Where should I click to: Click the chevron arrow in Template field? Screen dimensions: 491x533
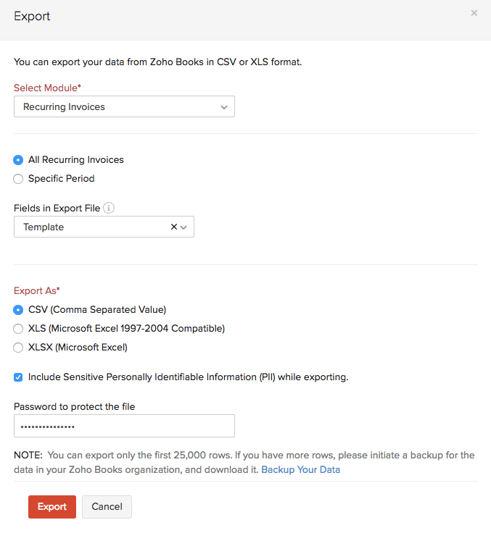coord(183,227)
